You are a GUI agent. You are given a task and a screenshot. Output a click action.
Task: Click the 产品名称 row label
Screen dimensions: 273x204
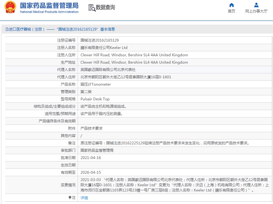pos(68,84)
